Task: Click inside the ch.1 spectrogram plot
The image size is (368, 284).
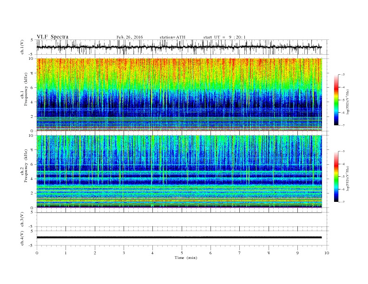Action: tap(179, 95)
